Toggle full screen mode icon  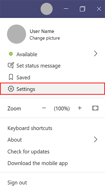(x=95, y=108)
